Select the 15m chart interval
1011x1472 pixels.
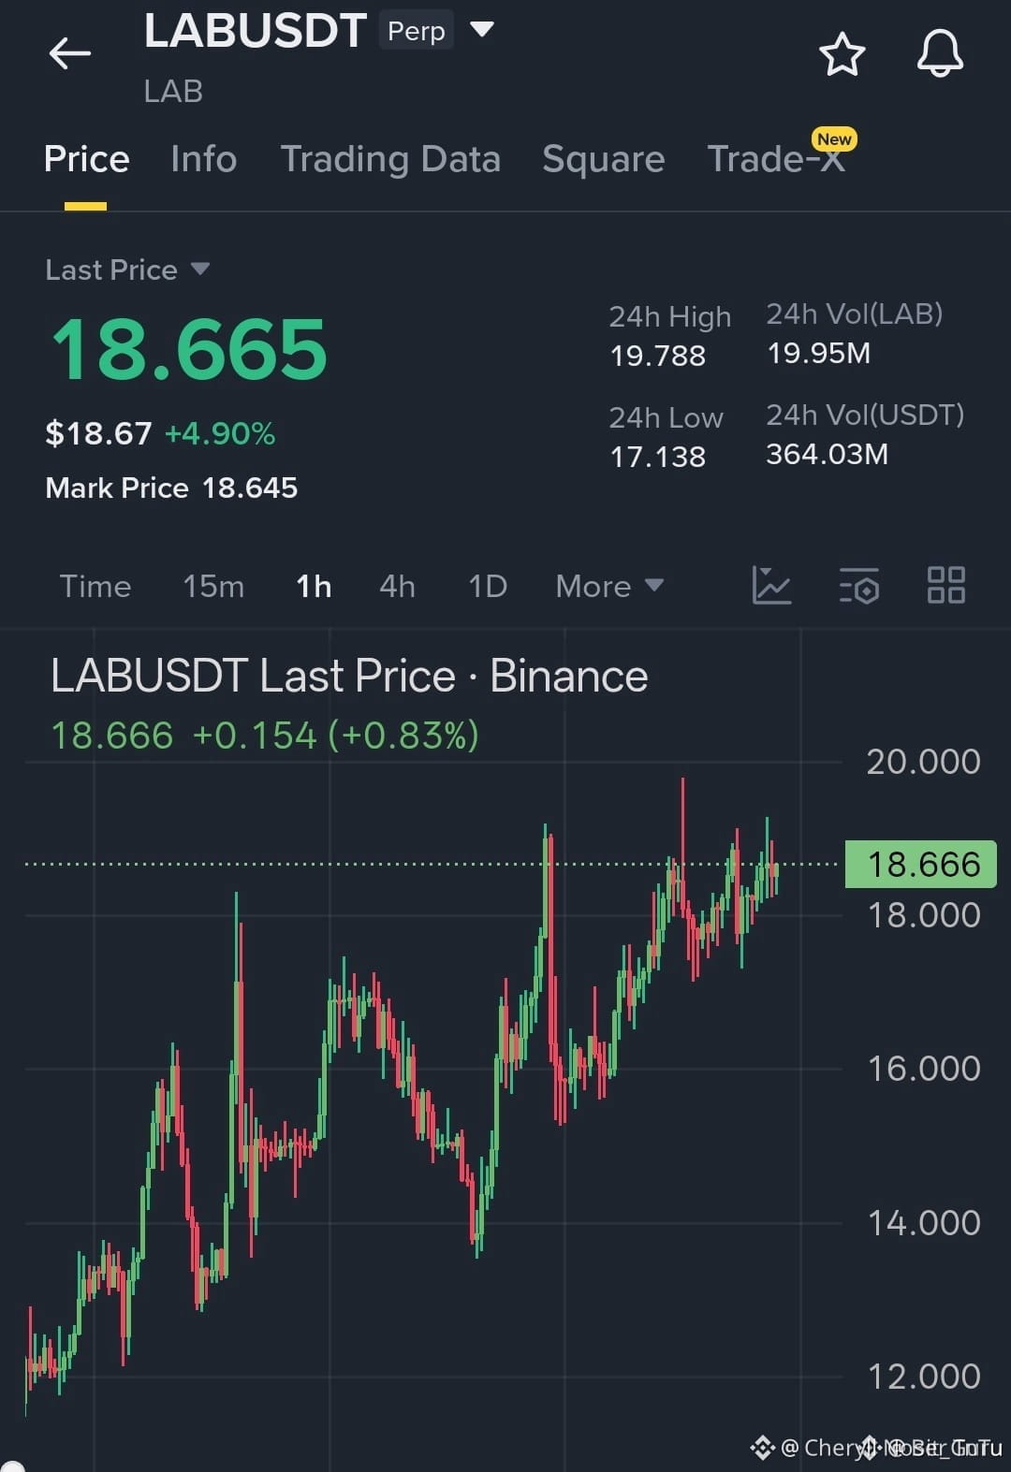(213, 587)
